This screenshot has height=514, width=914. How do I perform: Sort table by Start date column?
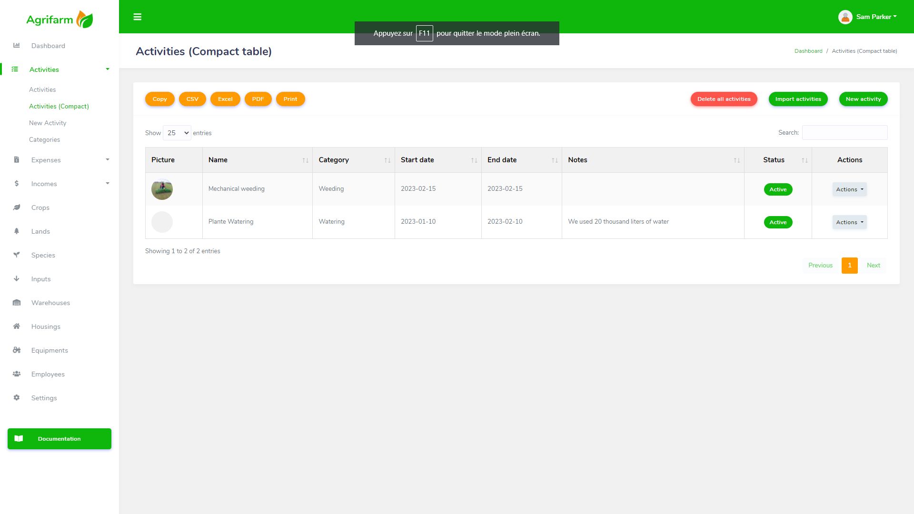(x=438, y=160)
